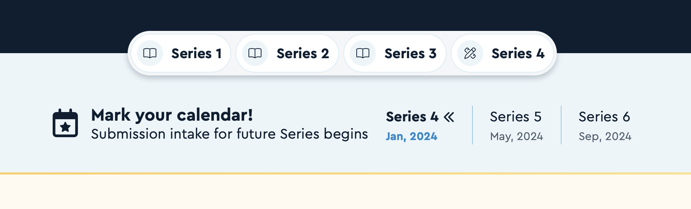
Task: Click the "Submission intake for future Series begins" text
Action: coord(229,134)
